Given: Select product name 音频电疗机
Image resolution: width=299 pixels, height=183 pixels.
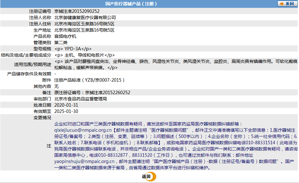Looking at the screenshot, I should (65, 36).
